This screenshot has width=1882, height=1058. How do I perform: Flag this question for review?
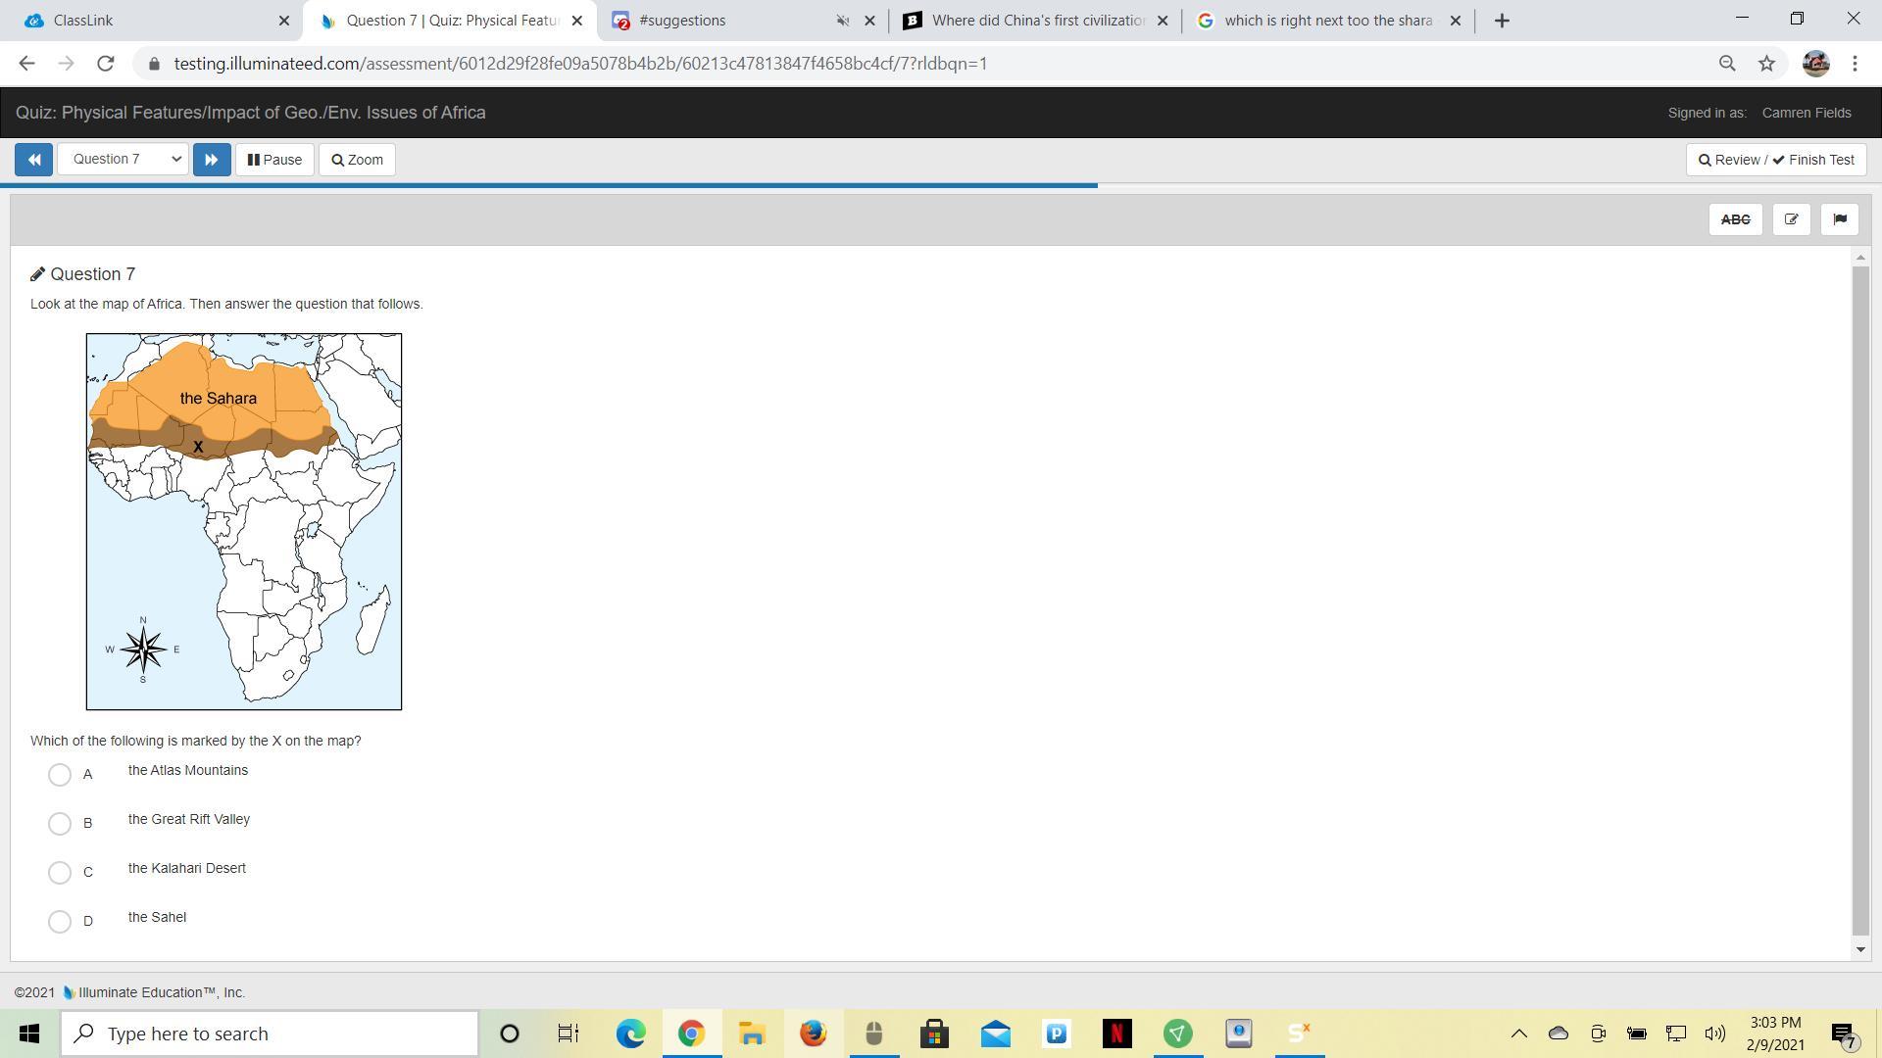(x=1839, y=219)
